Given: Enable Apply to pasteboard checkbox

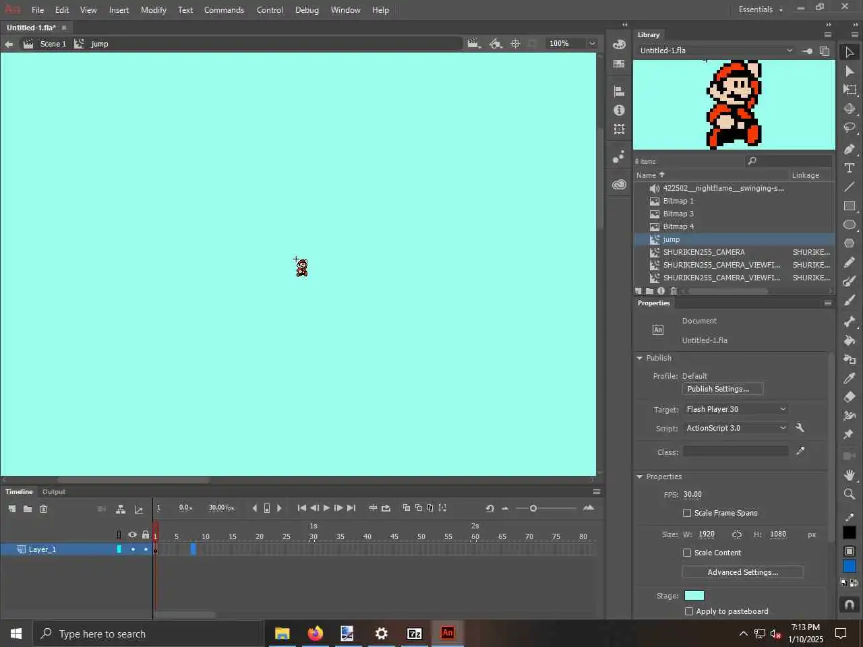Looking at the screenshot, I should [688, 611].
